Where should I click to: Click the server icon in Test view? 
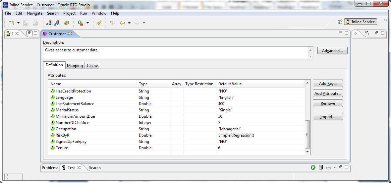tap(321, 167)
